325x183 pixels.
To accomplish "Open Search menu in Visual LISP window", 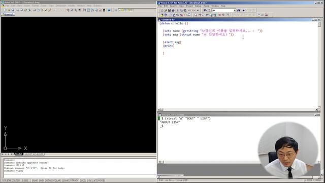I will 173,6.
